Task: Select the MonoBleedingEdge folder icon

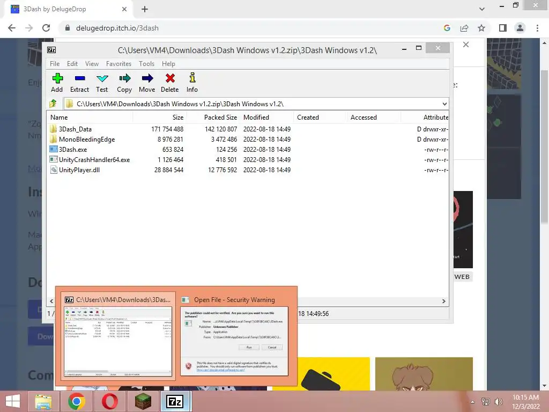Action: 53,139
